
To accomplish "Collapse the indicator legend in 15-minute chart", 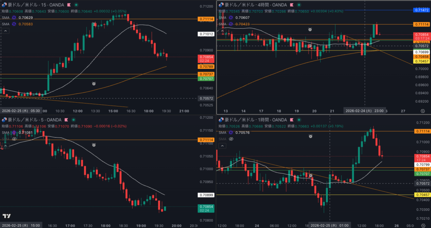I will (x=5, y=31).
